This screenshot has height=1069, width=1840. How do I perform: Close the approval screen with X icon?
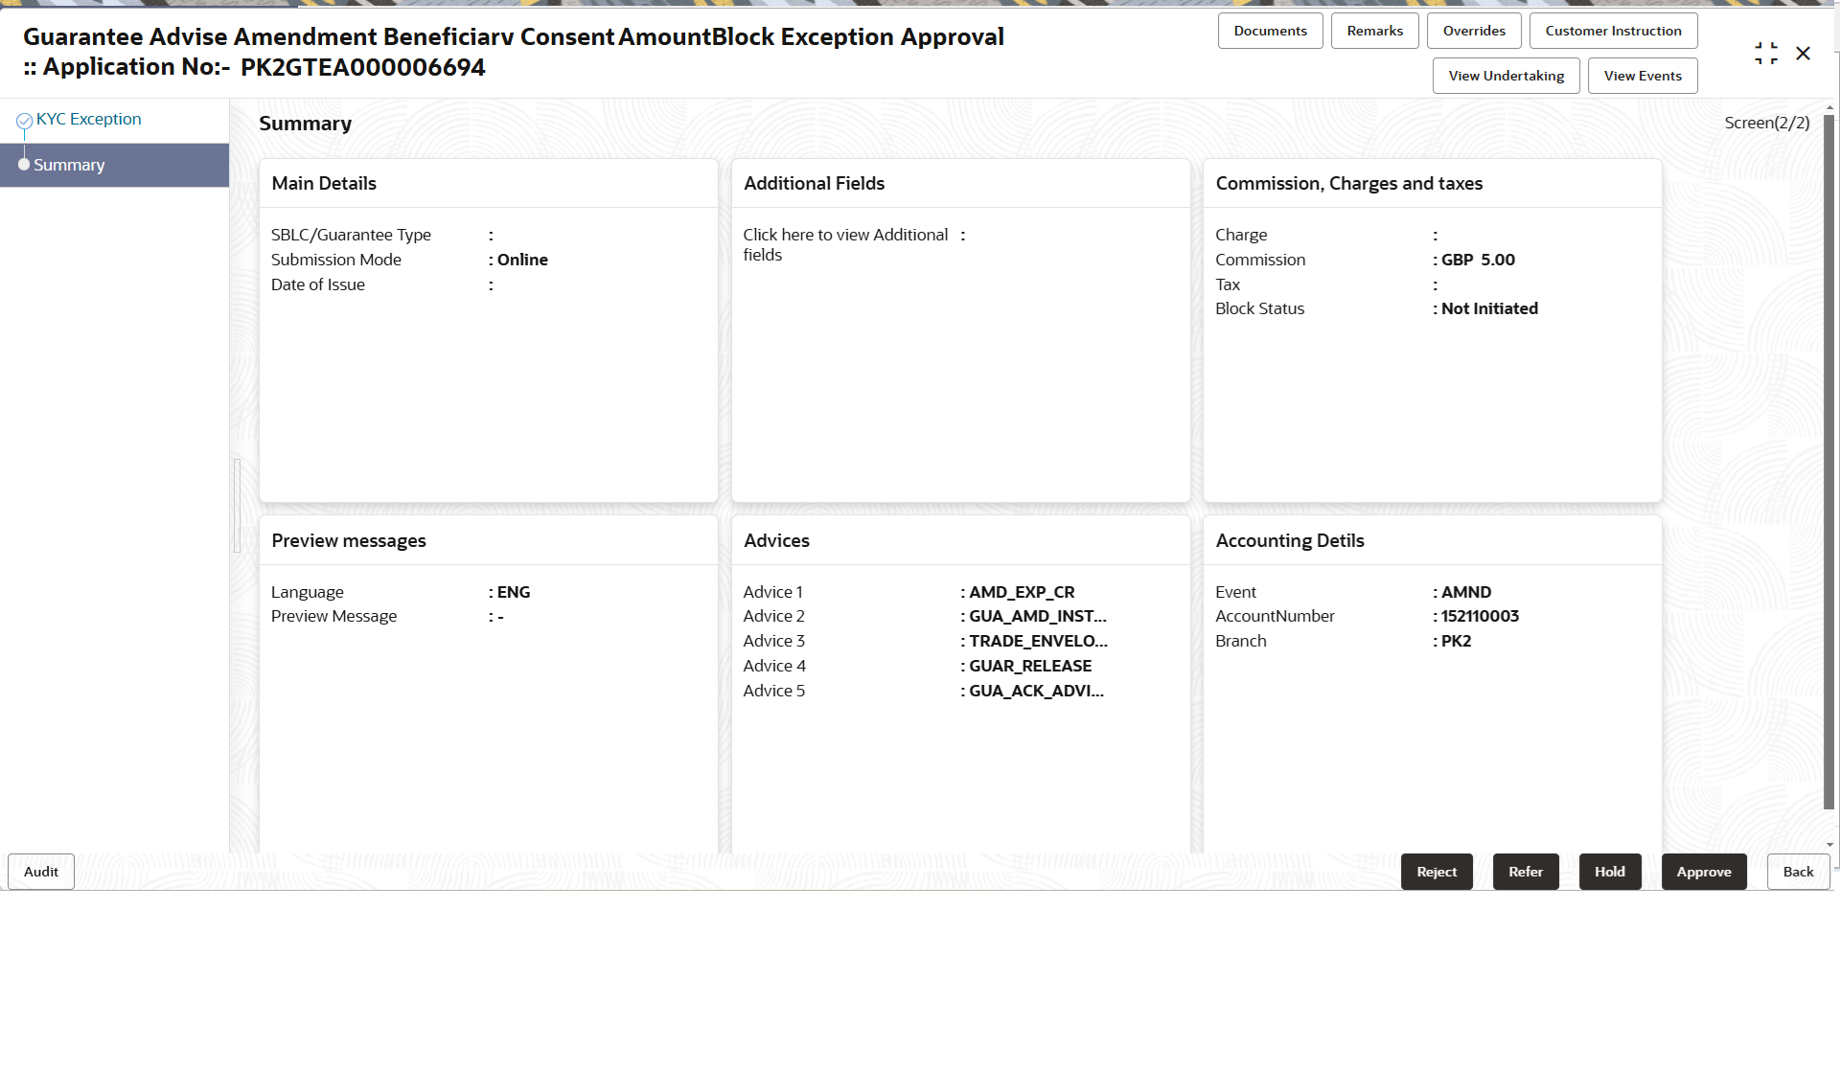pos(1803,54)
